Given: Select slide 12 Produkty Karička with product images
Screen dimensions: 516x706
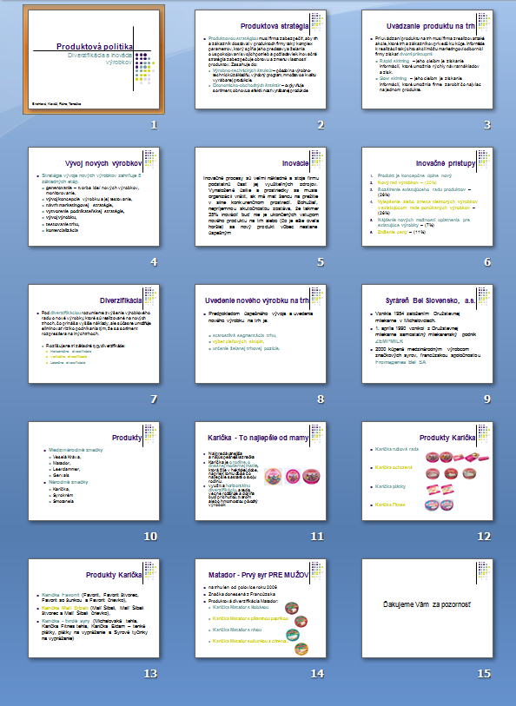Looking at the screenshot, I should [x=427, y=471].
